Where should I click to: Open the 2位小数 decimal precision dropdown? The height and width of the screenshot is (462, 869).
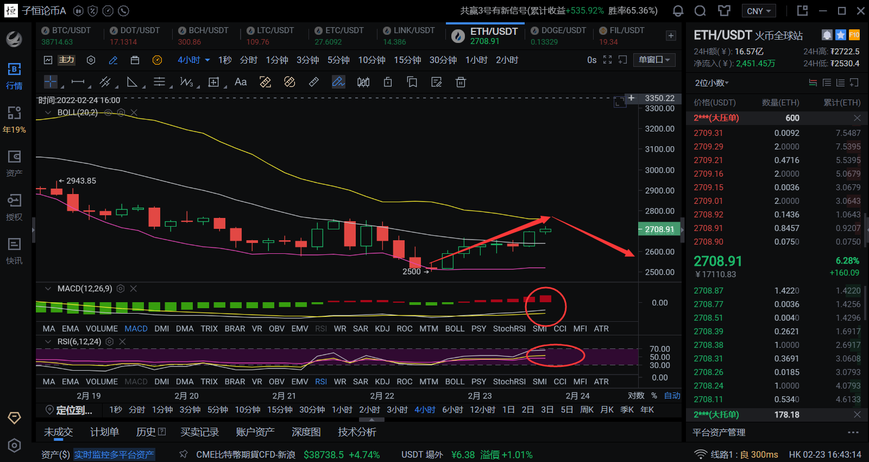(712, 83)
